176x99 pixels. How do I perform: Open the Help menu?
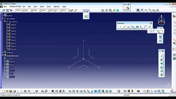coord(64,7)
